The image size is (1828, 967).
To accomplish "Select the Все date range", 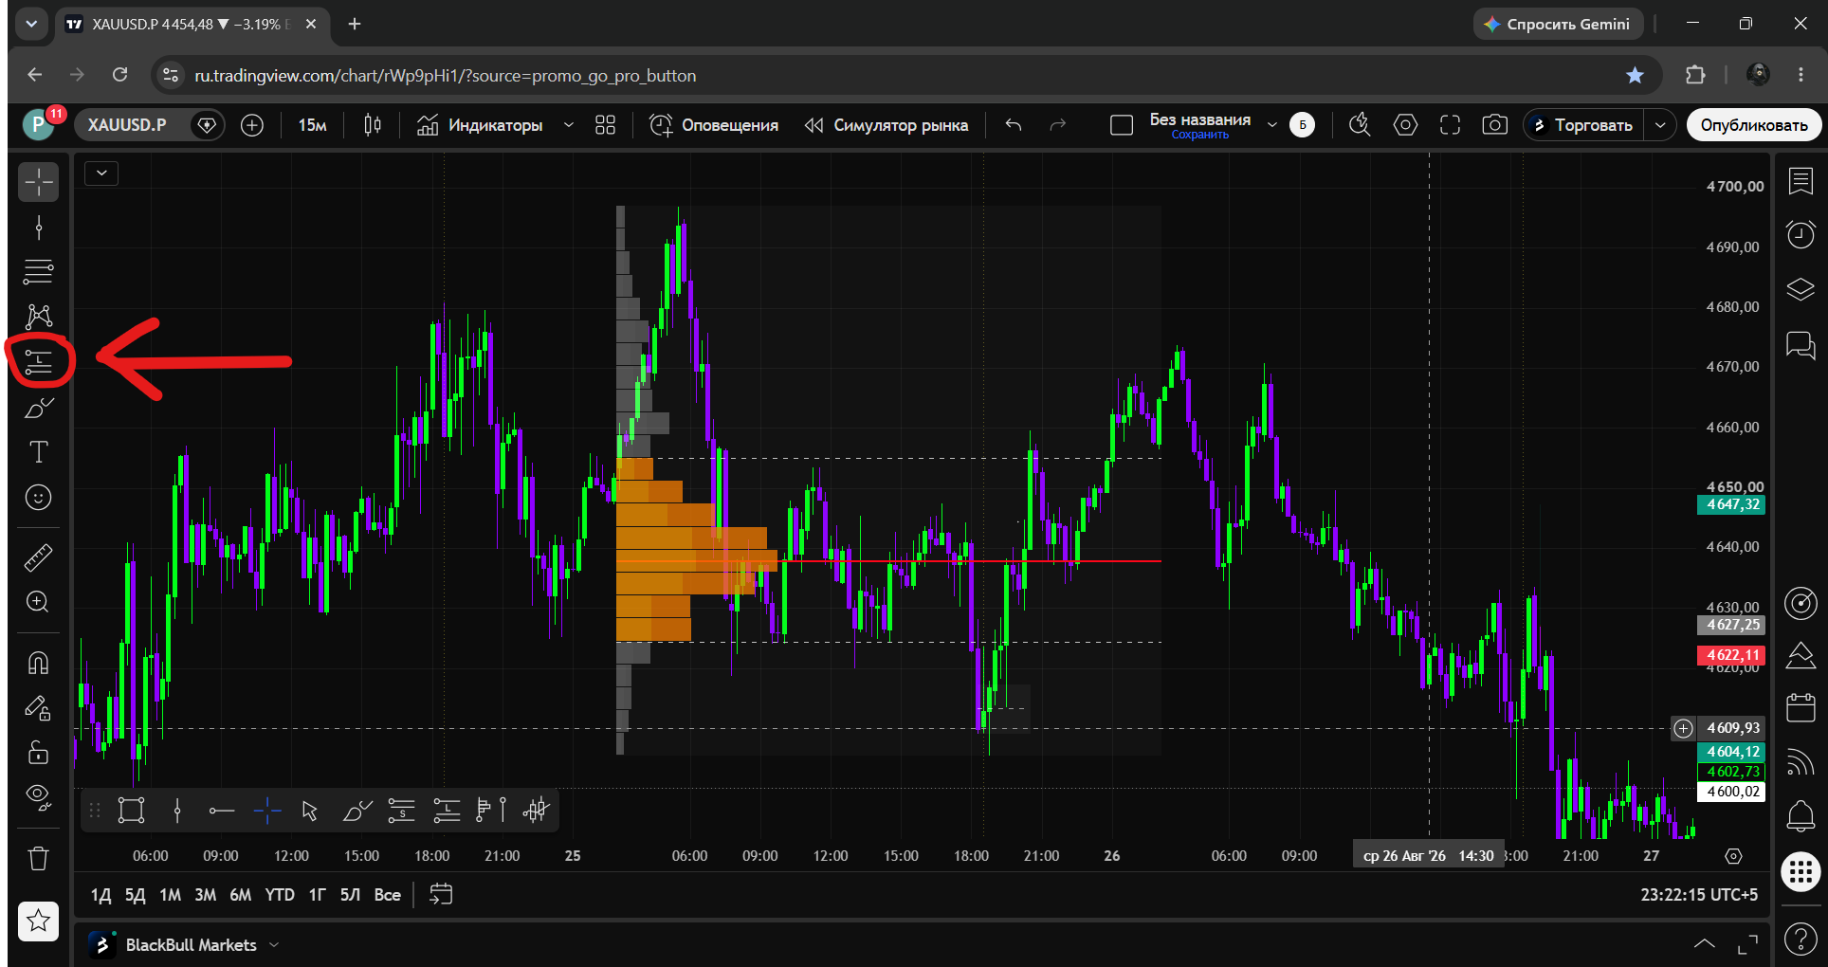I will (x=387, y=895).
